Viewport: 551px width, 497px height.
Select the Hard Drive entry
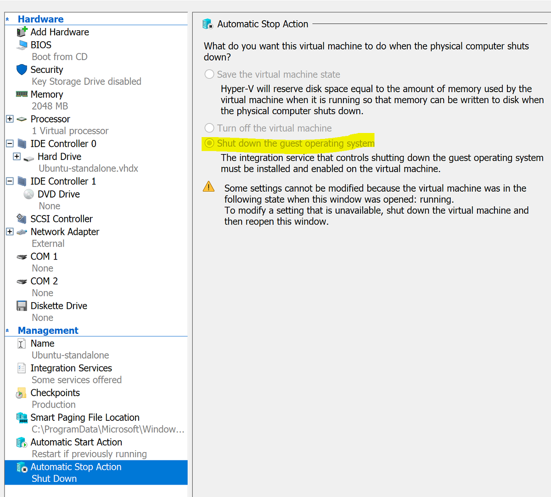click(x=59, y=157)
